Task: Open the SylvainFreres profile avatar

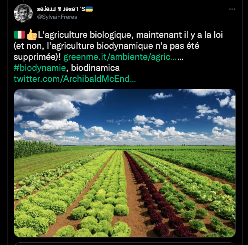Action: (x=23, y=13)
